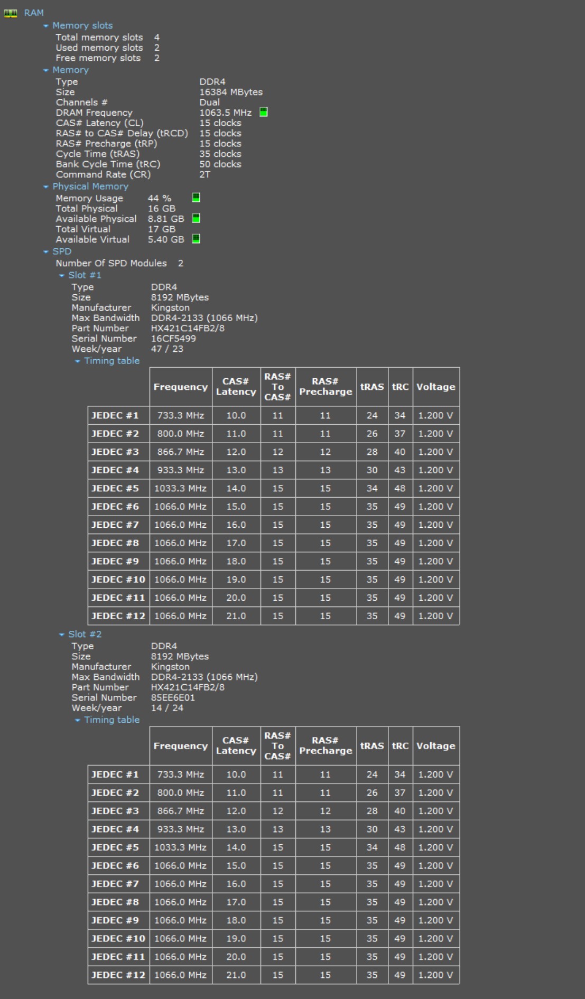Viewport: 585px width, 999px height.
Task: Hide the Slot #2 Timing table
Action: coord(78,721)
